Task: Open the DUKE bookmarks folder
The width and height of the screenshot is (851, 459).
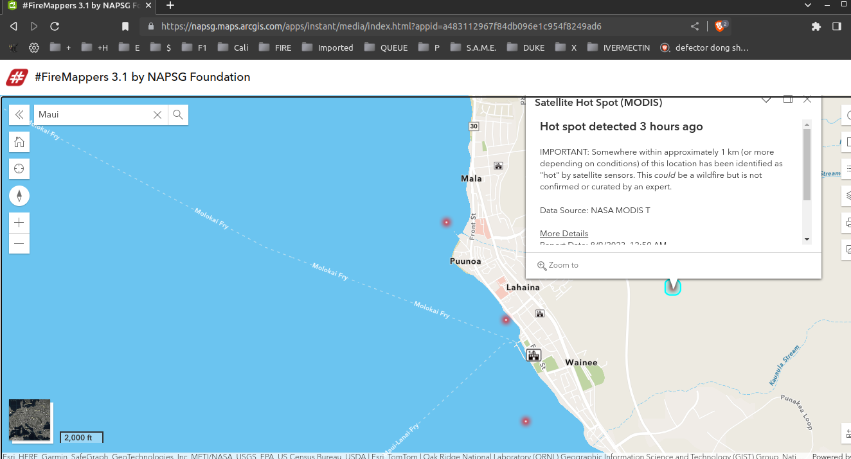Action: [525, 48]
